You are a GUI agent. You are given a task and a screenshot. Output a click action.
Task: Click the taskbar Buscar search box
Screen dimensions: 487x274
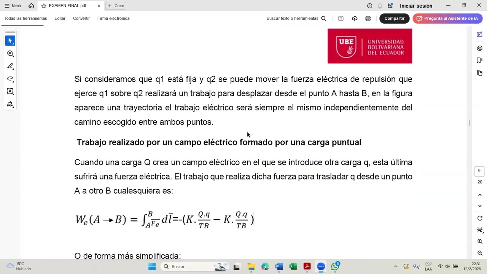(196, 266)
